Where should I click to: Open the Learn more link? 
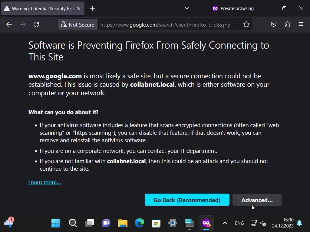[x=45, y=182]
